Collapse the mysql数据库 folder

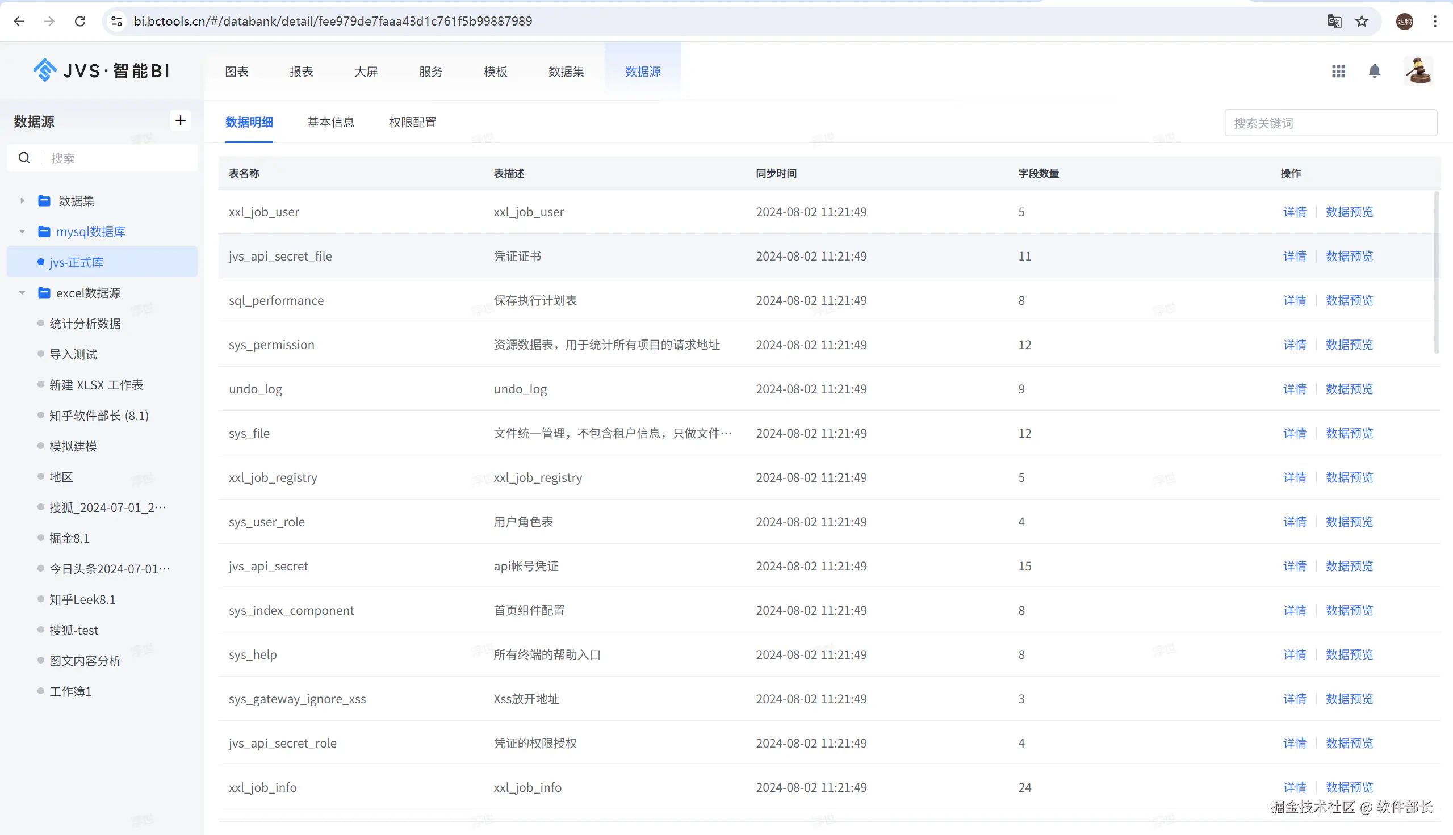pyautogui.click(x=22, y=232)
